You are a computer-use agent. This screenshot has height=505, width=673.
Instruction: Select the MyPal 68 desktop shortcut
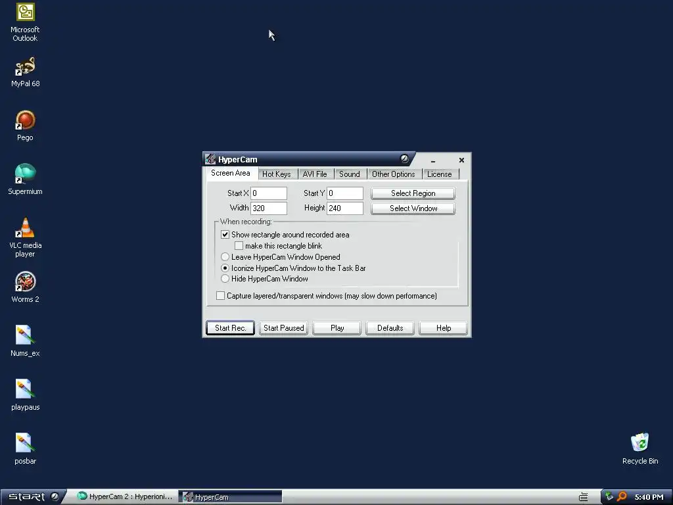click(x=25, y=72)
